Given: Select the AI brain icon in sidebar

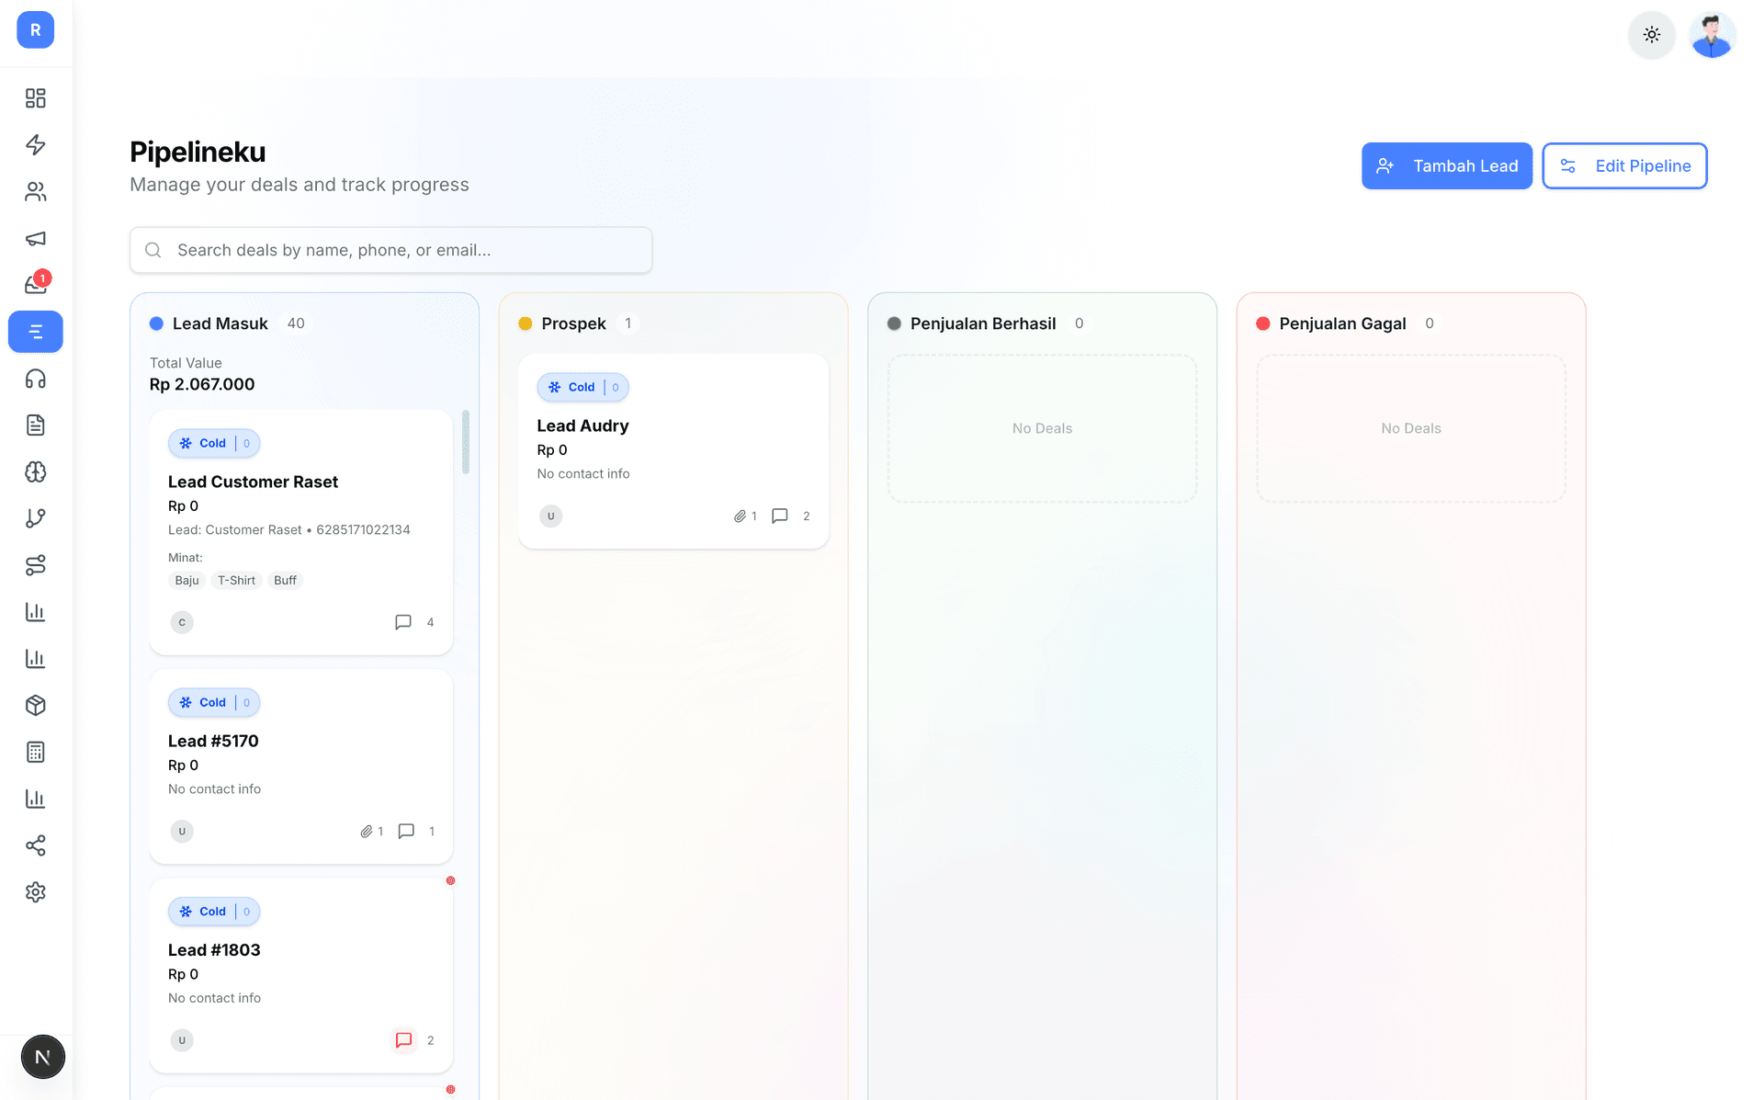Looking at the screenshot, I should [36, 472].
